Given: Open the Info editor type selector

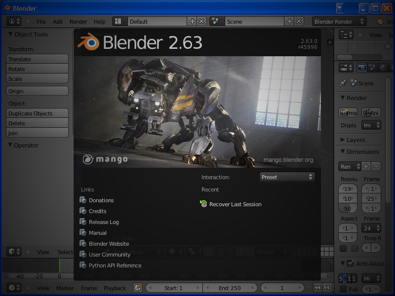Looking at the screenshot, I should coord(14,21).
